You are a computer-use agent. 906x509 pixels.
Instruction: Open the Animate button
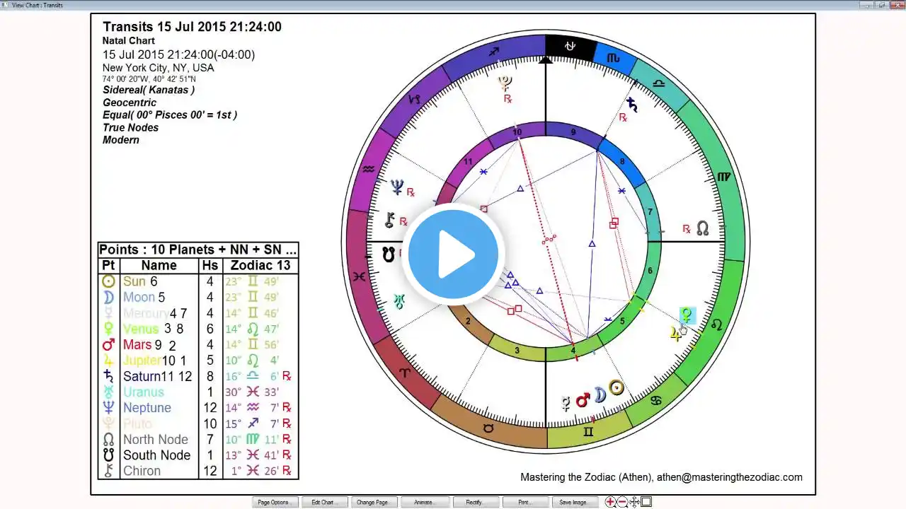423,502
